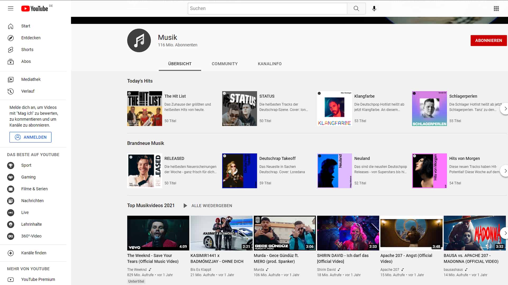Show more Brandneue Musik playlists arrow
Screen dimensions: 508x285
pyautogui.click(x=505, y=171)
